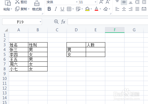Click the cell style drawing icon

coord(78,9)
